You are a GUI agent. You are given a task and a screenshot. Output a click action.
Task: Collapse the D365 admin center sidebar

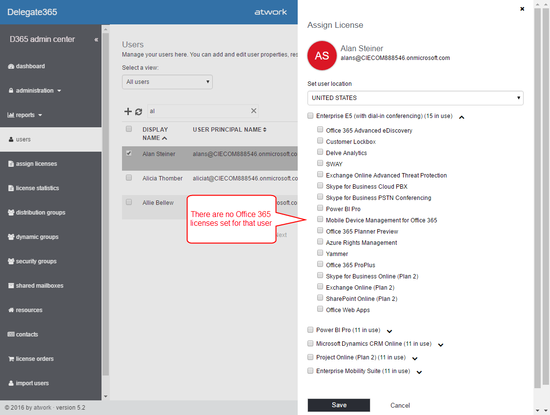click(x=96, y=40)
